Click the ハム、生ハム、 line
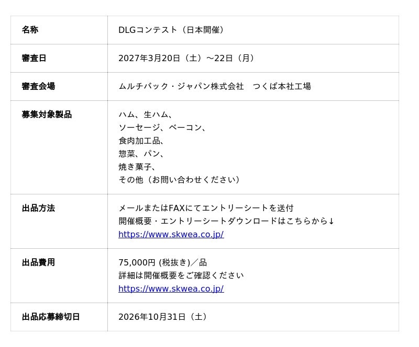The height and width of the screenshot is (347, 419). 146,114
